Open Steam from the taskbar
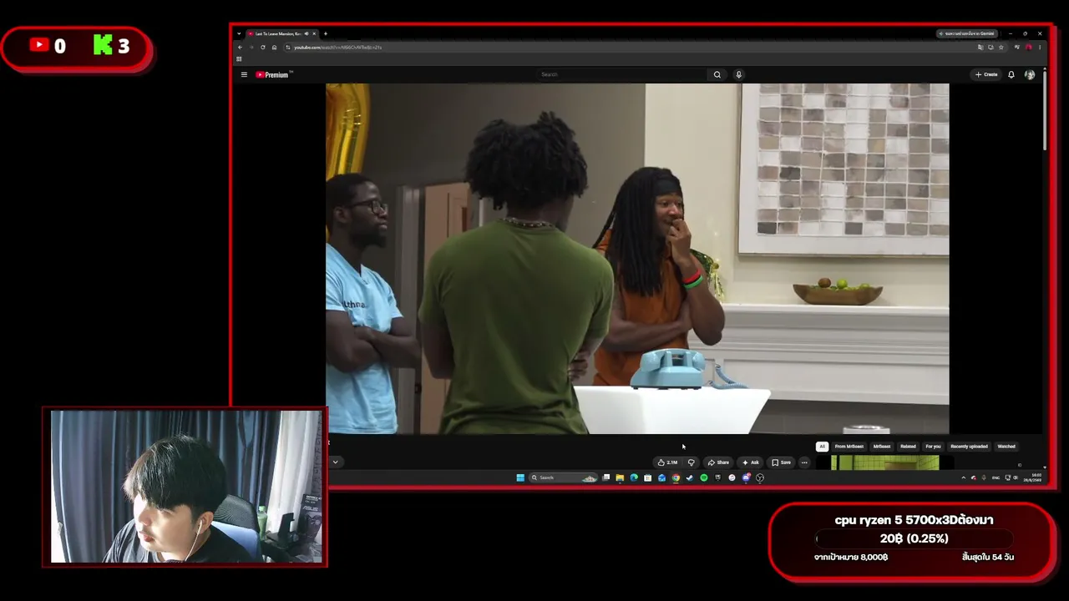Viewport: 1069px width, 601px height. pyautogui.click(x=690, y=477)
